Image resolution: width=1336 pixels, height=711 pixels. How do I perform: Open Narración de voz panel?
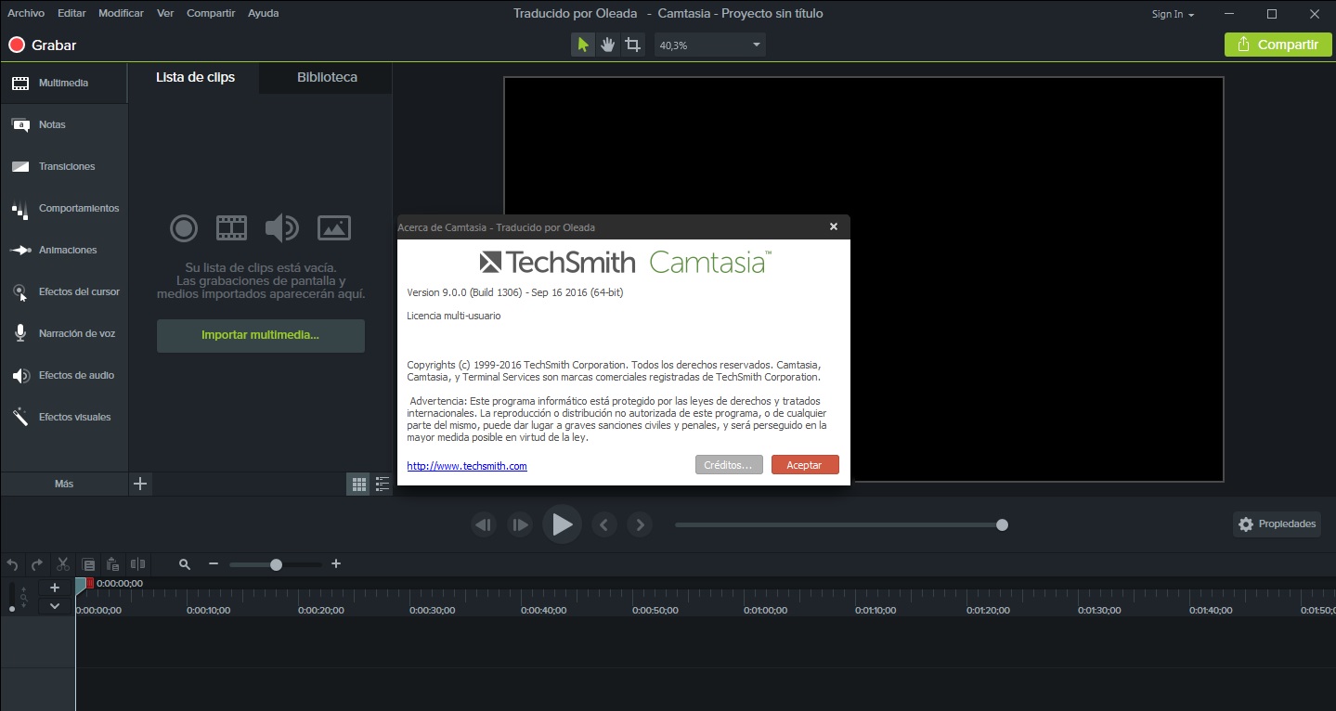tap(64, 333)
